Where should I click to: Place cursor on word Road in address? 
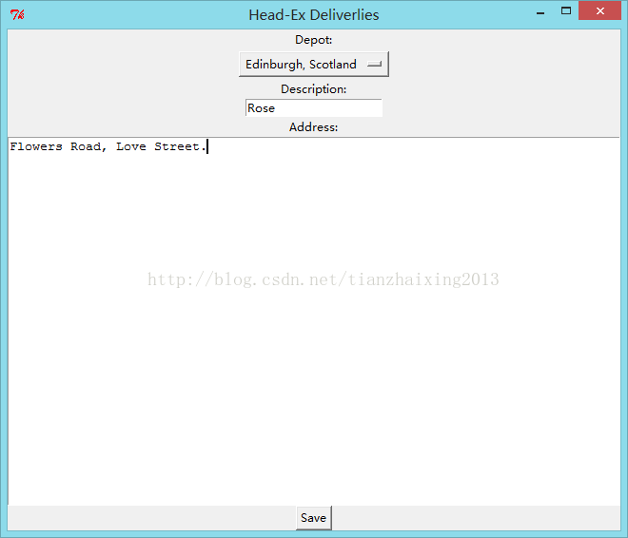click(85, 146)
